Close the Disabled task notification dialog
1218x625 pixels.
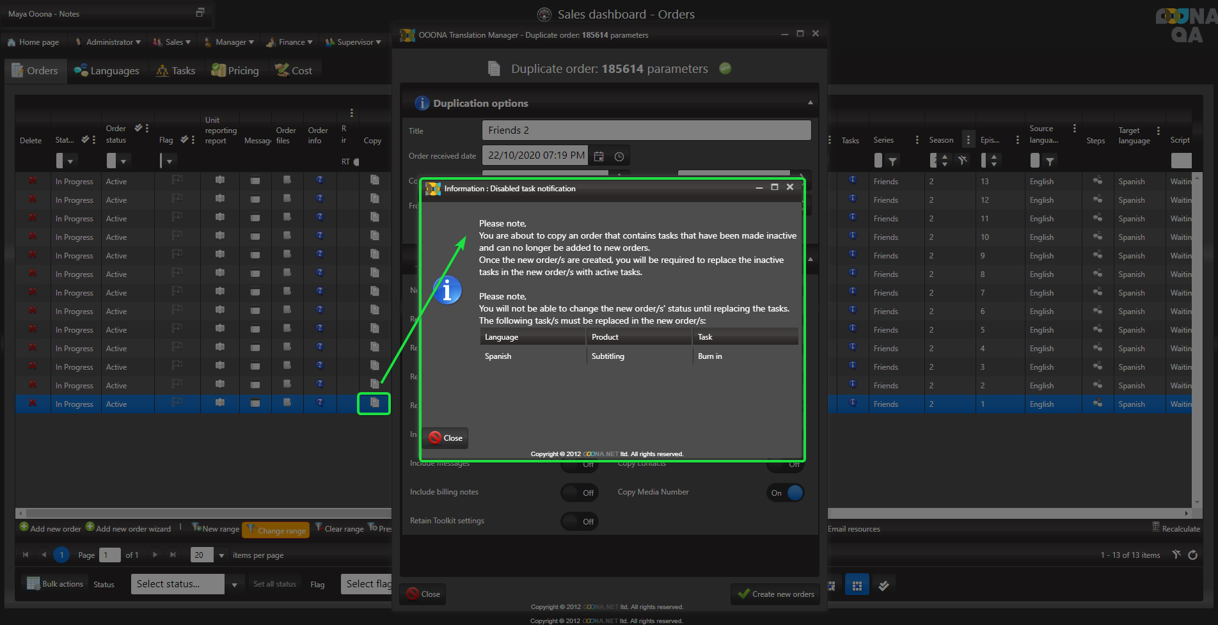446,438
